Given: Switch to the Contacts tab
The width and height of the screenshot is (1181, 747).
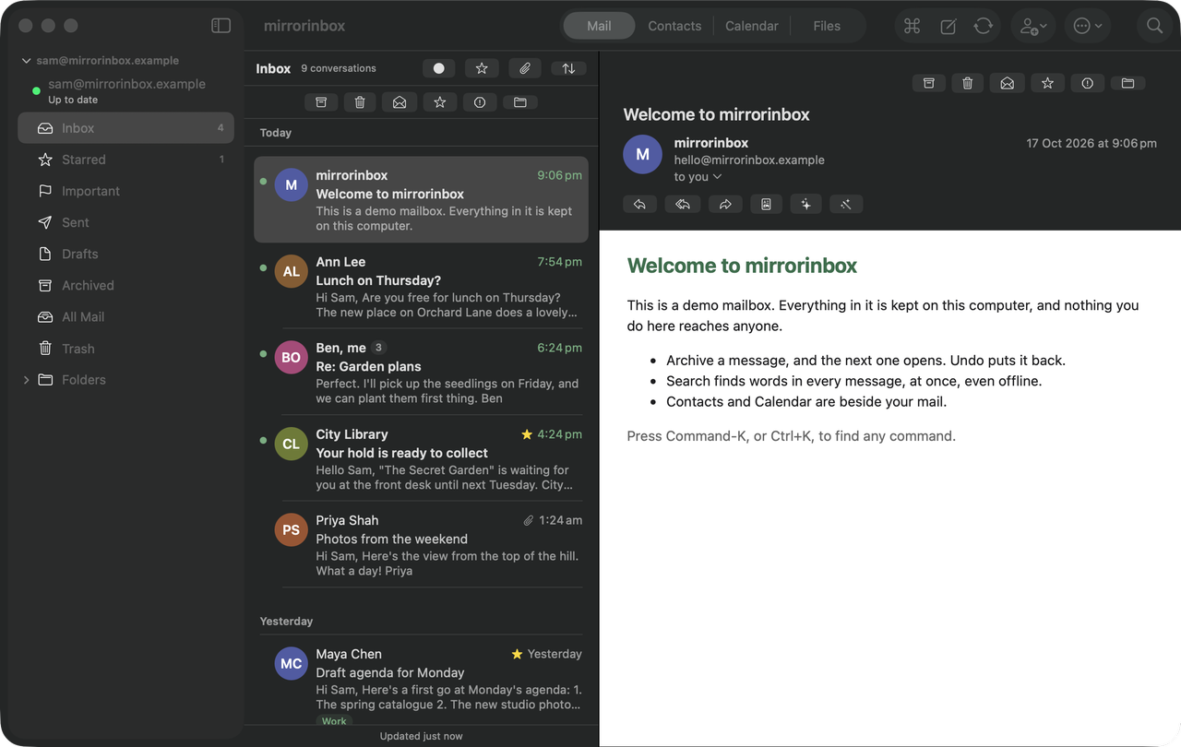Looking at the screenshot, I should tap(674, 26).
